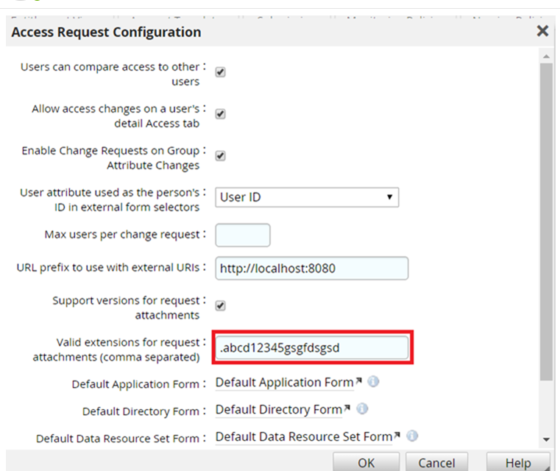Click the OK button
The width and height of the screenshot is (560, 471).
pos(366,463)
